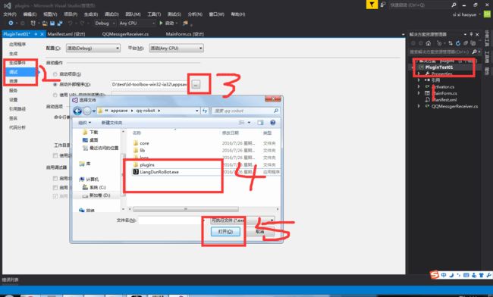The image size is (493, 297).
Task: Click the navigate backward toolbar icon
Action: [x=11, y=23]
